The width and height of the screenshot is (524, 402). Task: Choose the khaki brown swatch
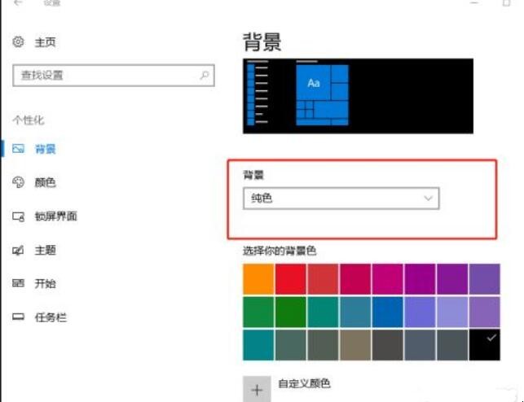[x=355, y=345]
